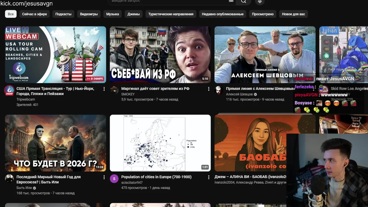Viewport: 368px width, 207px height.
Task: Open options menu for Маргинал даёт совет video
Action: click(x=209, y=89)
